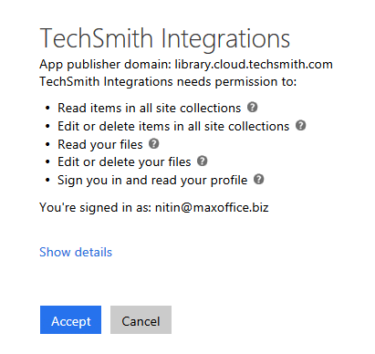Click the 'Edit or delete your files' text
The width and height of the screenshot is (375, 354).
(124, 162)
